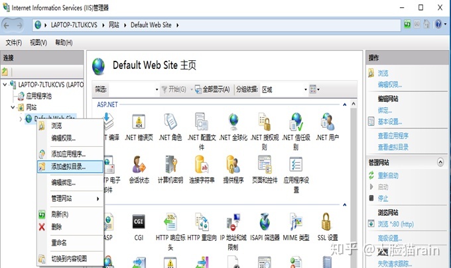This screenshot has height=268, width=451.
Task: Choose 添加虚拟目录 from context menu
Action: (x=70, y=166)
